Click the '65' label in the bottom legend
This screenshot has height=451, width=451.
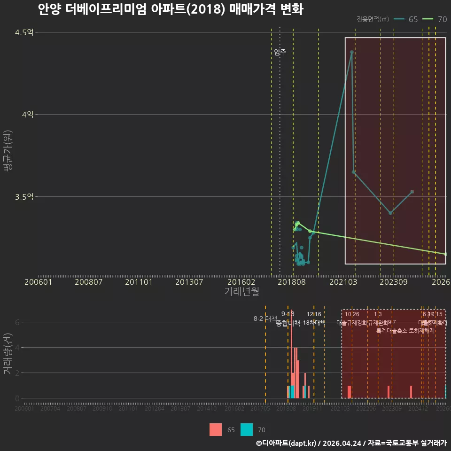(231, 430)
